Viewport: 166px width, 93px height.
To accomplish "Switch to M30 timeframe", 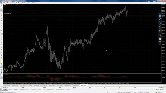I will [x=1, y=13].
